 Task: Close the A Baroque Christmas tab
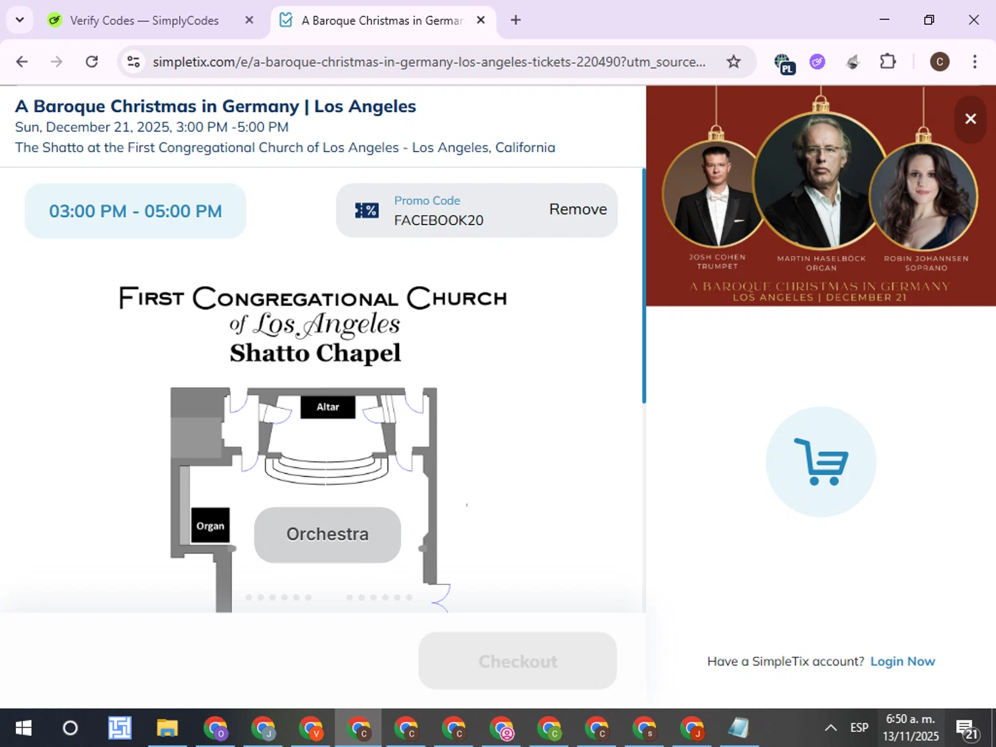coord(481,21)
